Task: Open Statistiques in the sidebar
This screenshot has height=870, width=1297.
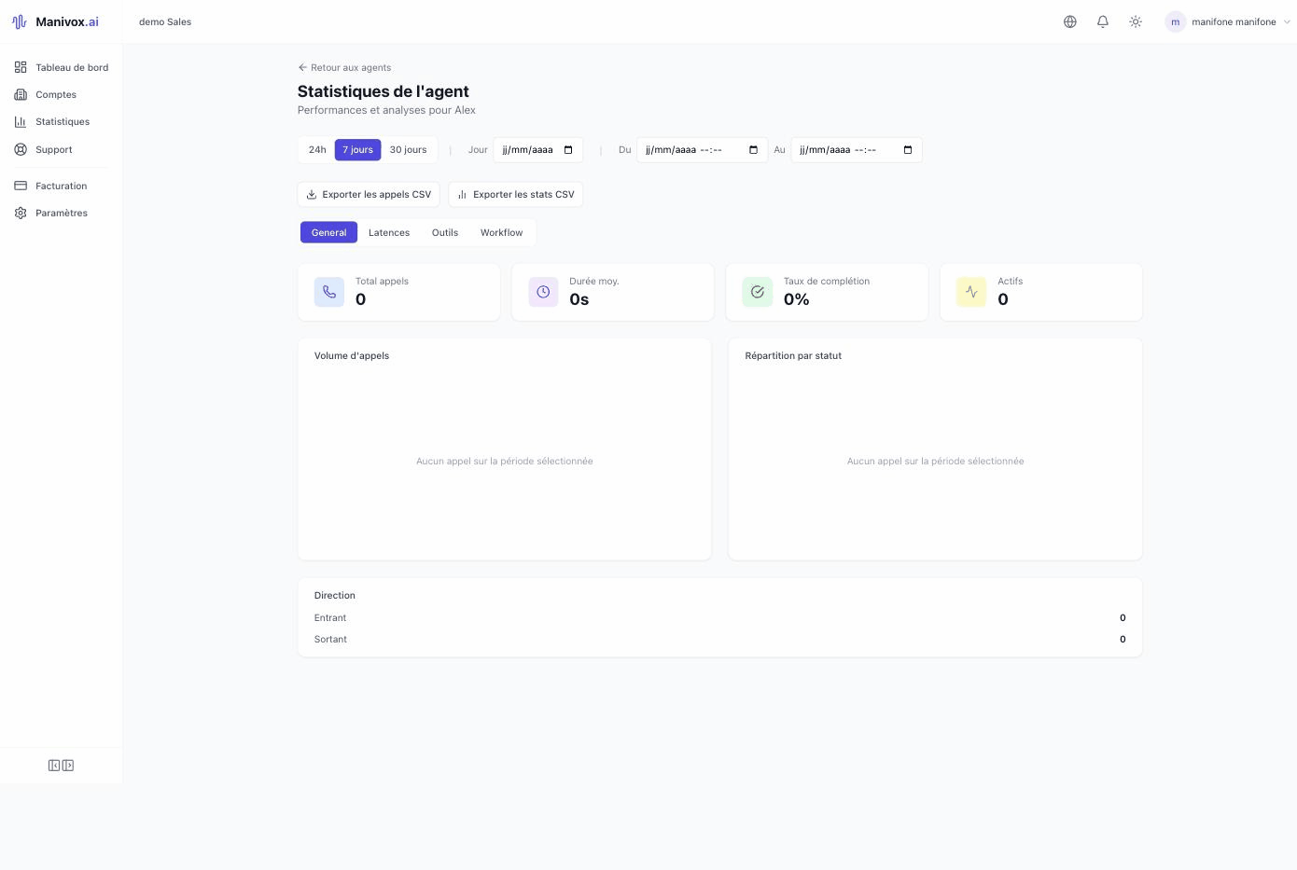Action: (62, 121)
